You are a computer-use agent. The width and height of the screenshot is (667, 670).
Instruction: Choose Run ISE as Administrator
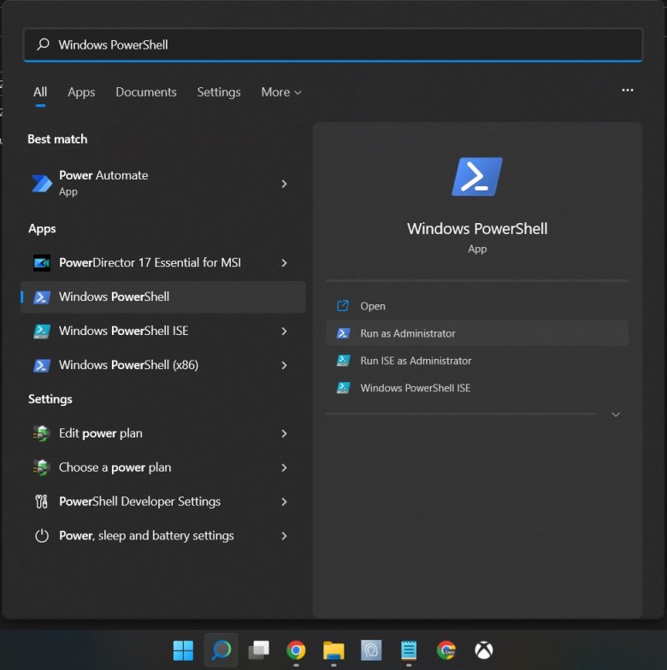coord(477,361)
